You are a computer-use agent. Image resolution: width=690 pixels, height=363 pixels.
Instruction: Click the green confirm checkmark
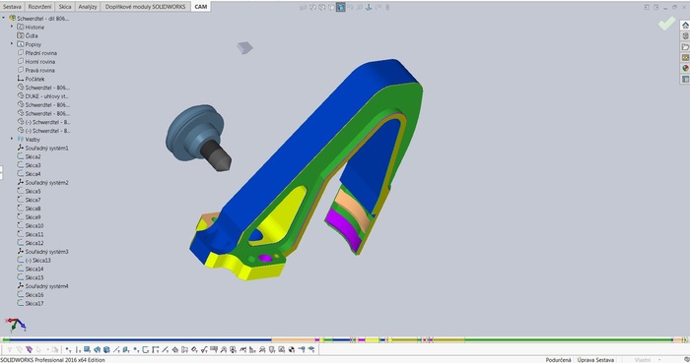click(x=666, y=24)
